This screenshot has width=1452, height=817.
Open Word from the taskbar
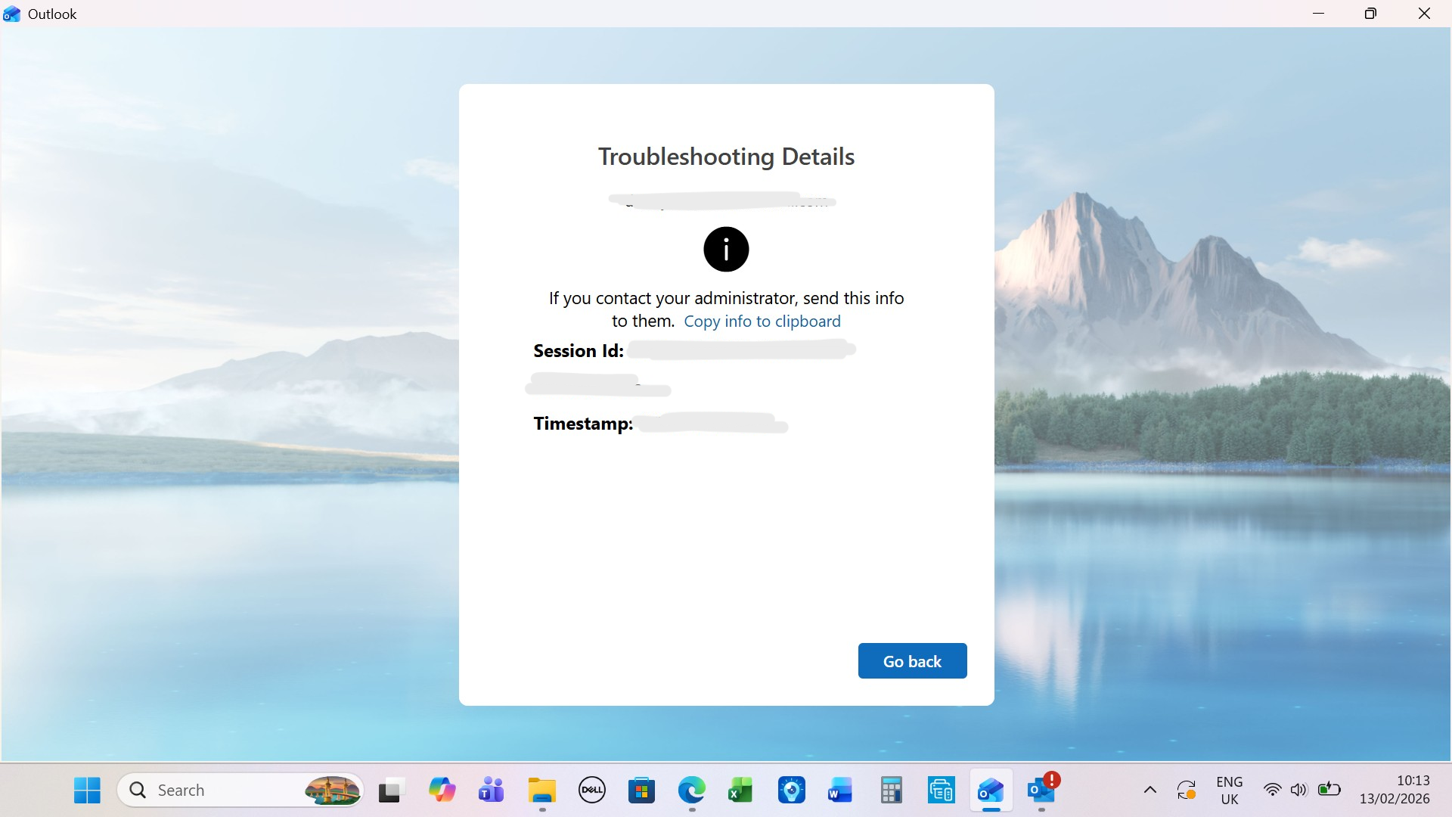840,791
